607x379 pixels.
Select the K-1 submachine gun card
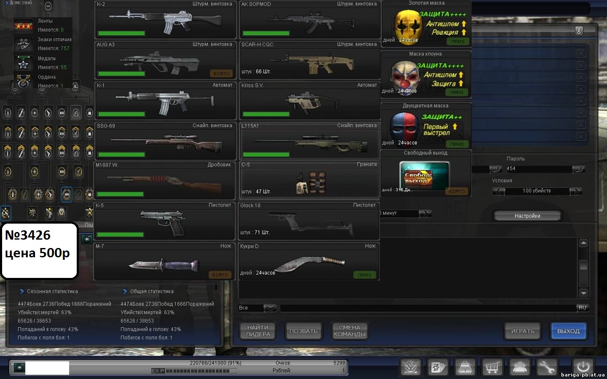coord(165,101)
